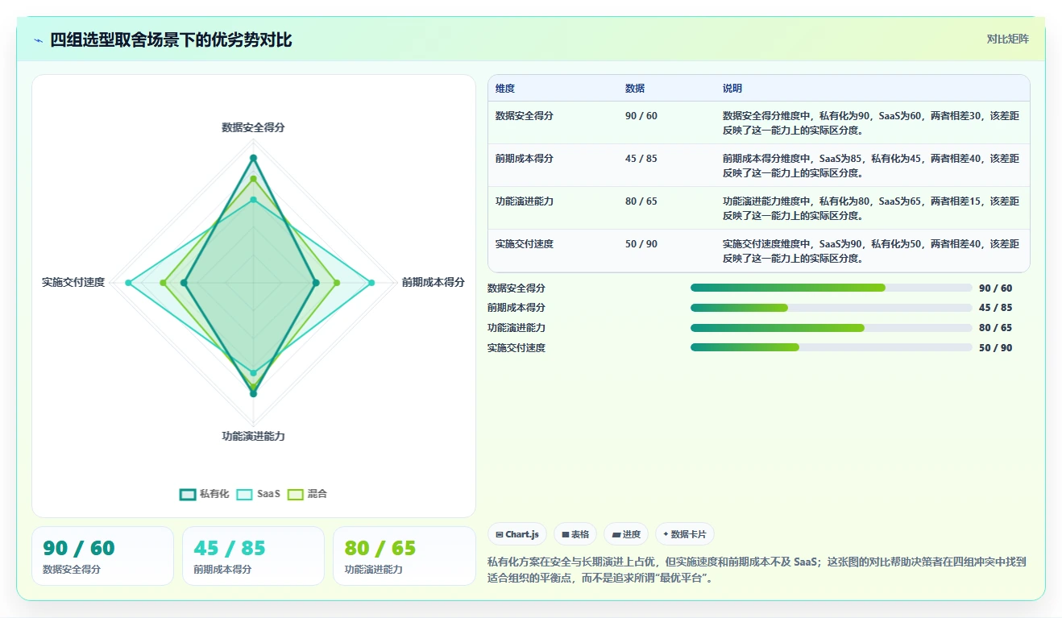The width and height of the screenshot is (1062, 618).
Task: Click the title 四组选型取舍场景下的优劣势对比
Action: [171, 39]
